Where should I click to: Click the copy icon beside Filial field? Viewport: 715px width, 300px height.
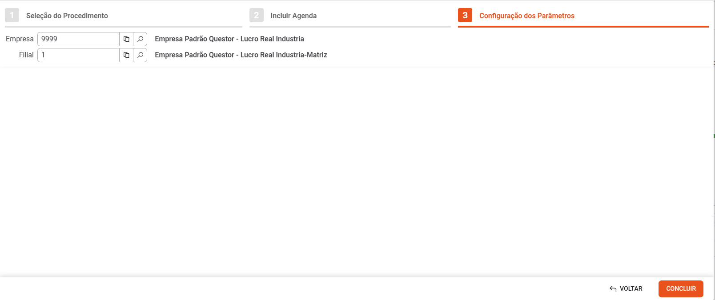(x=126, y=55)
